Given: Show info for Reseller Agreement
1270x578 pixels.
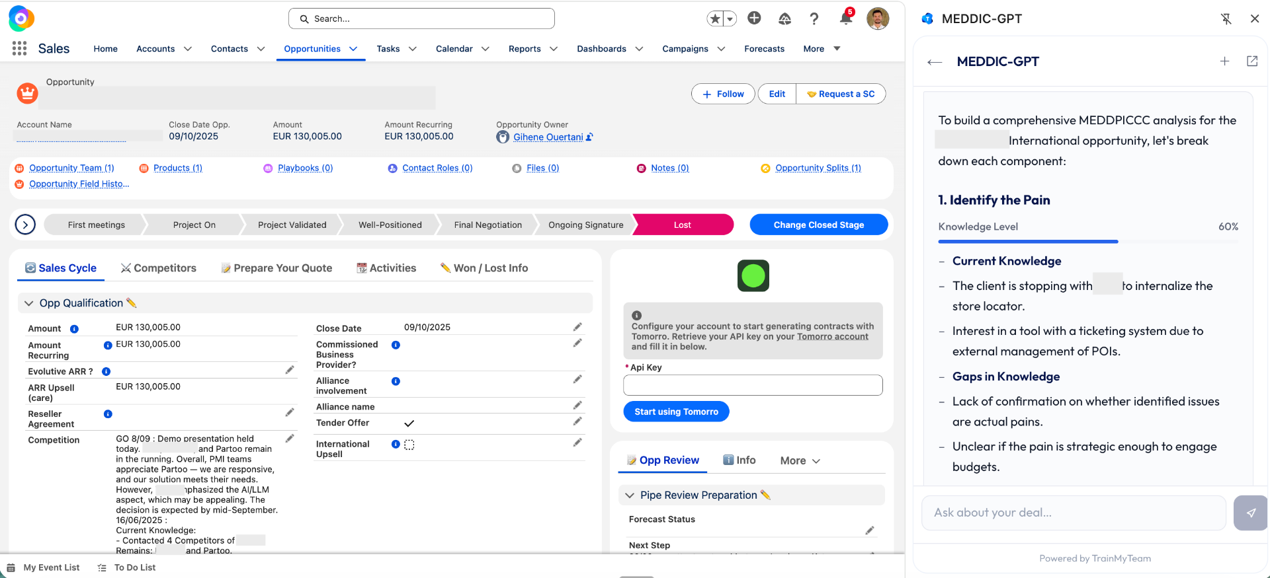Looking at the screenshot, I should tap(108, 414).
